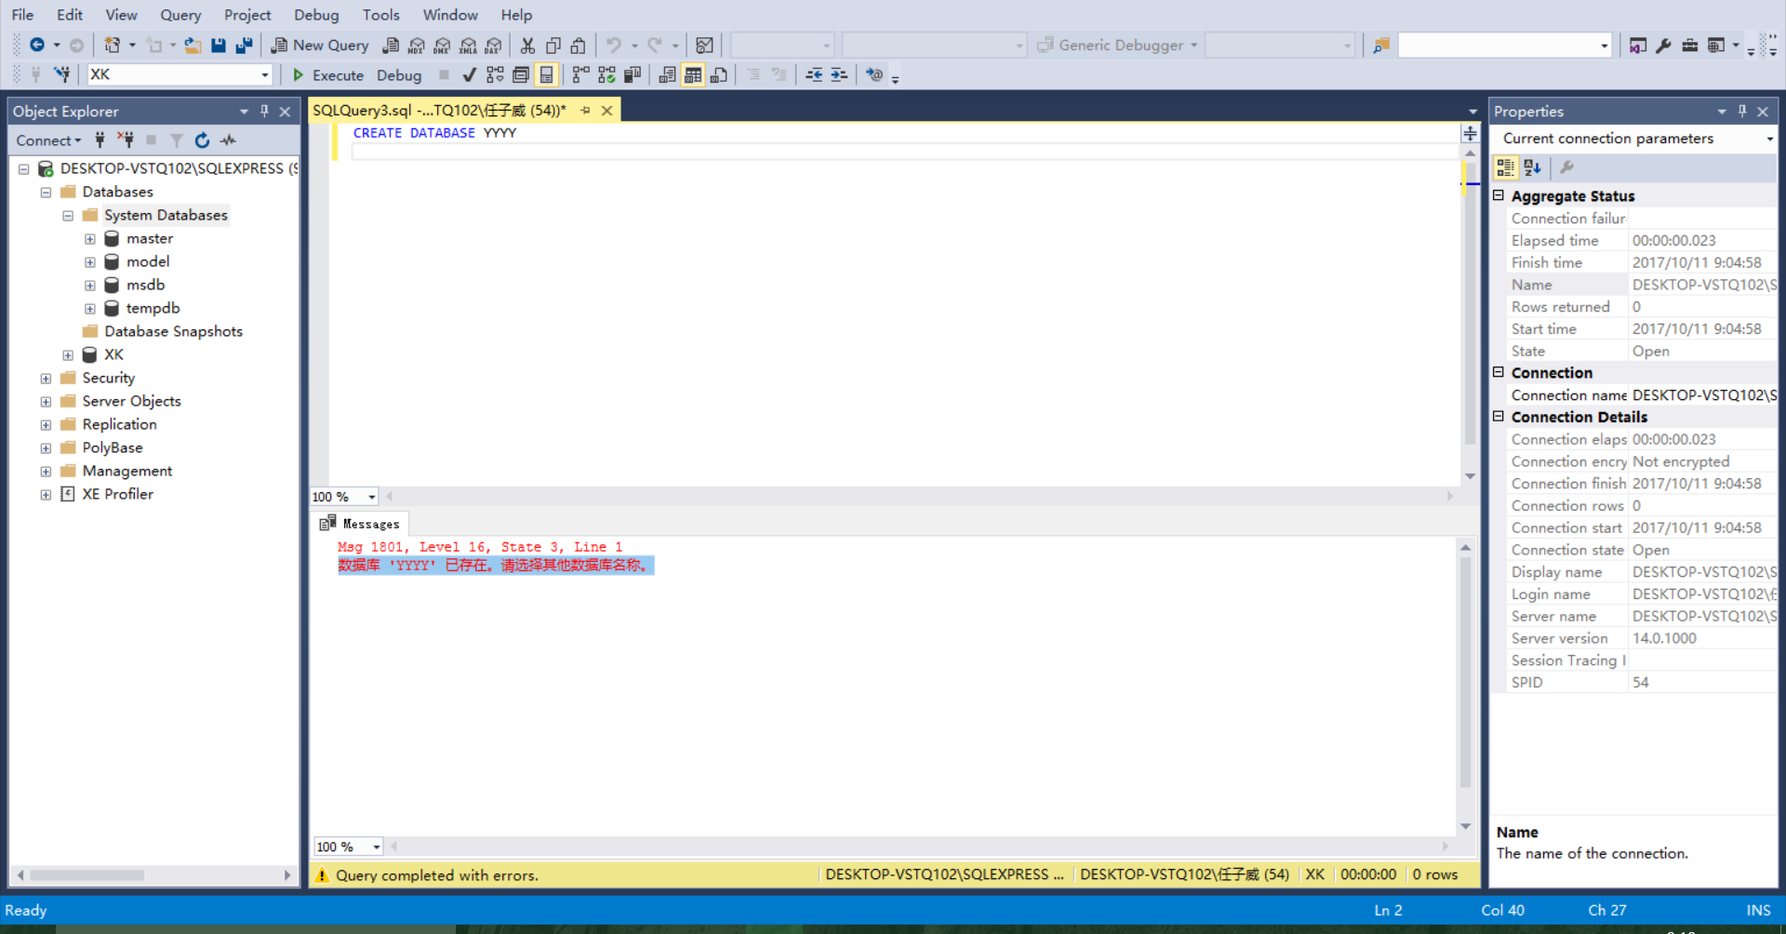Screen dimensions: 1786x934
Task: Switch to the Messages tab
Action: (360, 524)
